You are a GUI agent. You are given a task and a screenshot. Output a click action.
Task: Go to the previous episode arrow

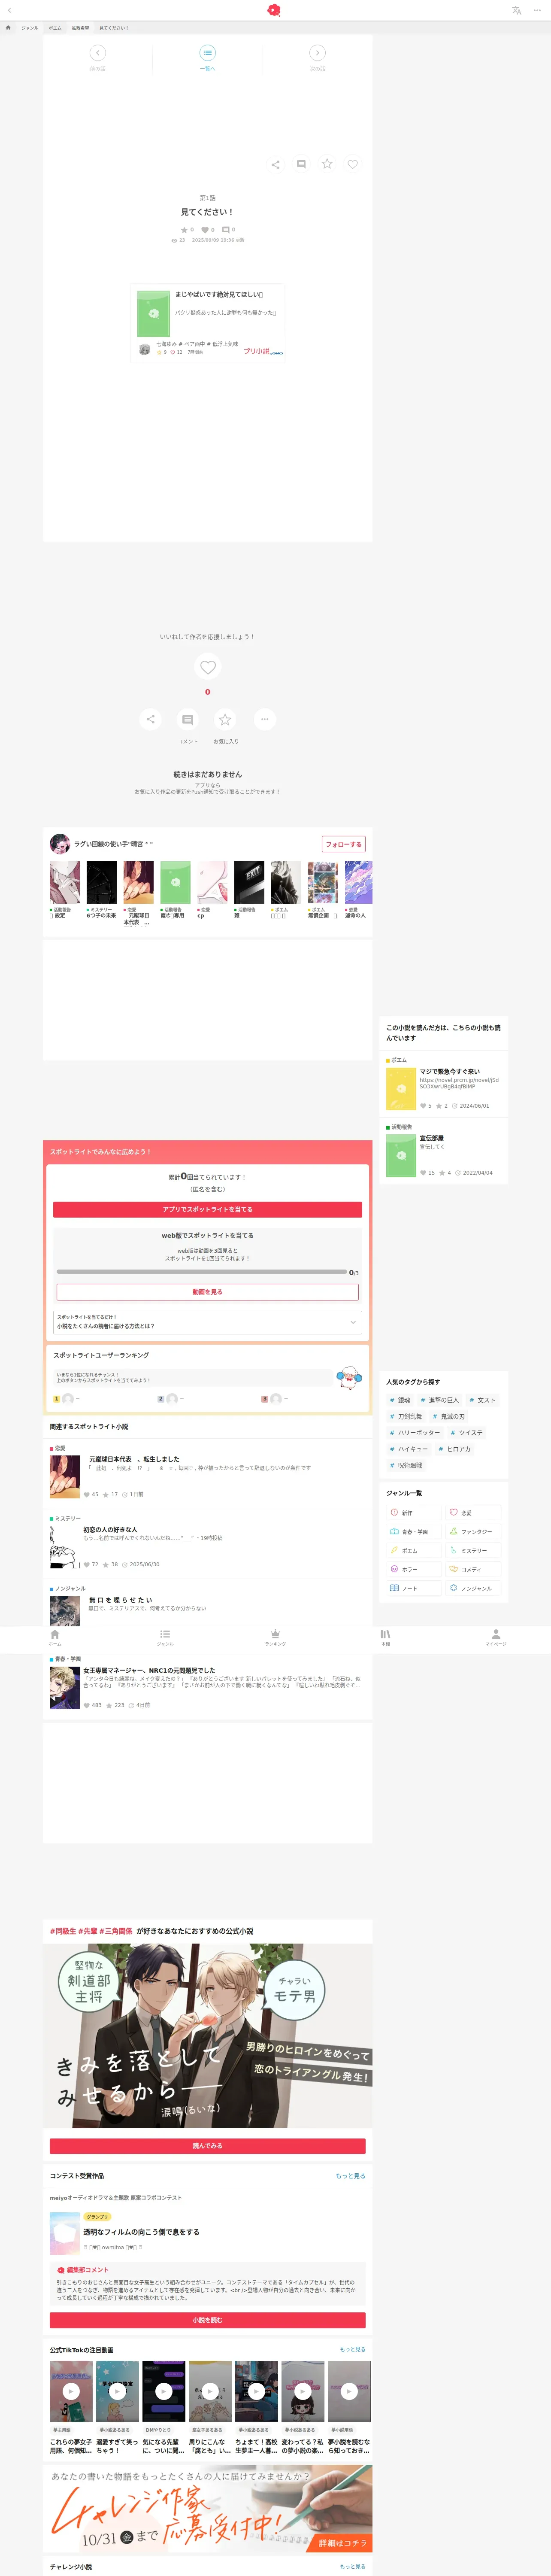[97, 53]
